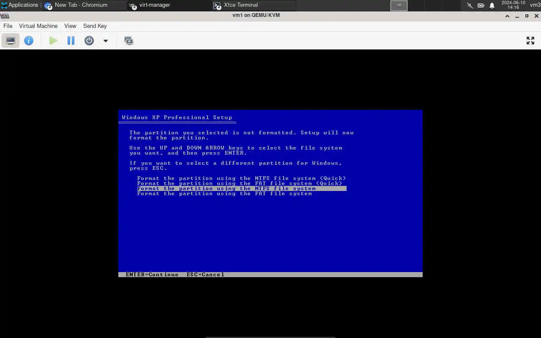
Task: Close the vm1 on QEMU/KVM window
Action: coord(536,16)
